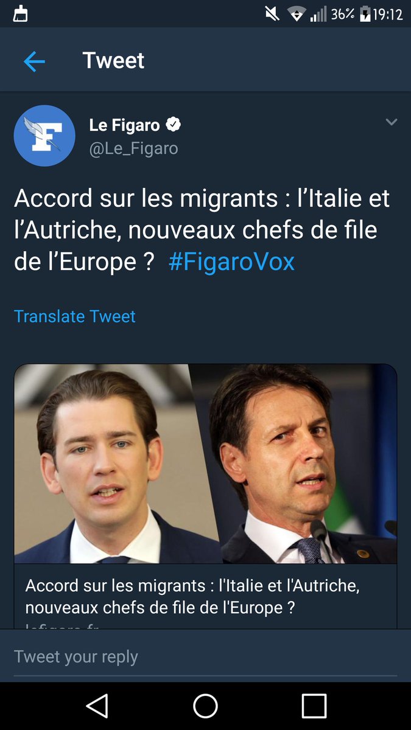411x730 pixels.
Task: Tap the Android back navigation button
Action: 97,706
